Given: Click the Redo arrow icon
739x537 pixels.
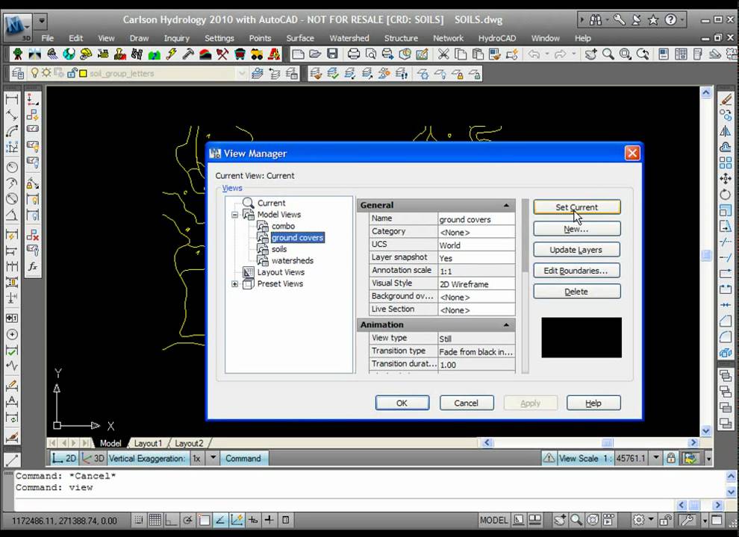Looking at the screenshot, I should (x=561, y=54).
